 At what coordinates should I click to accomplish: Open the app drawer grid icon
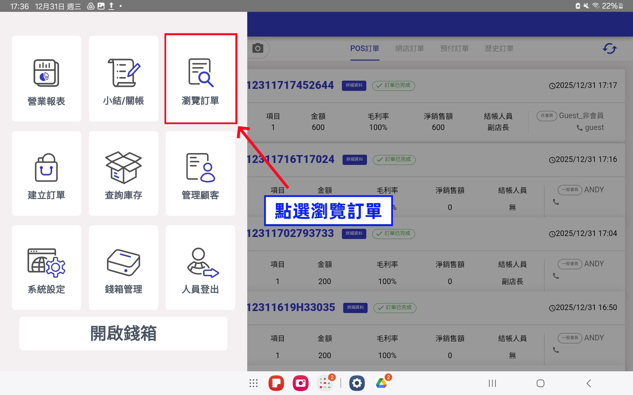pos(253,383)
